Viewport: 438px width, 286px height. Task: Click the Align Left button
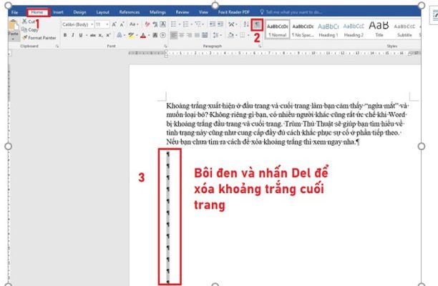coord(174,35)
